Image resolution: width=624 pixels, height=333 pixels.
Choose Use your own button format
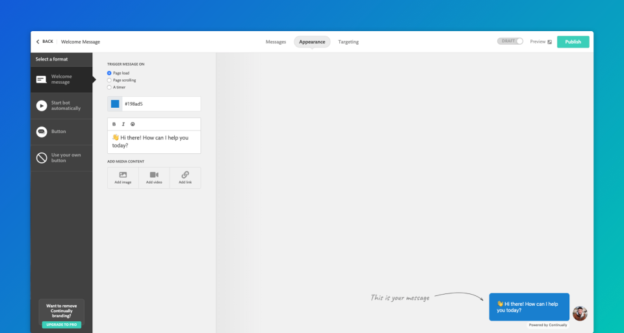62,158
